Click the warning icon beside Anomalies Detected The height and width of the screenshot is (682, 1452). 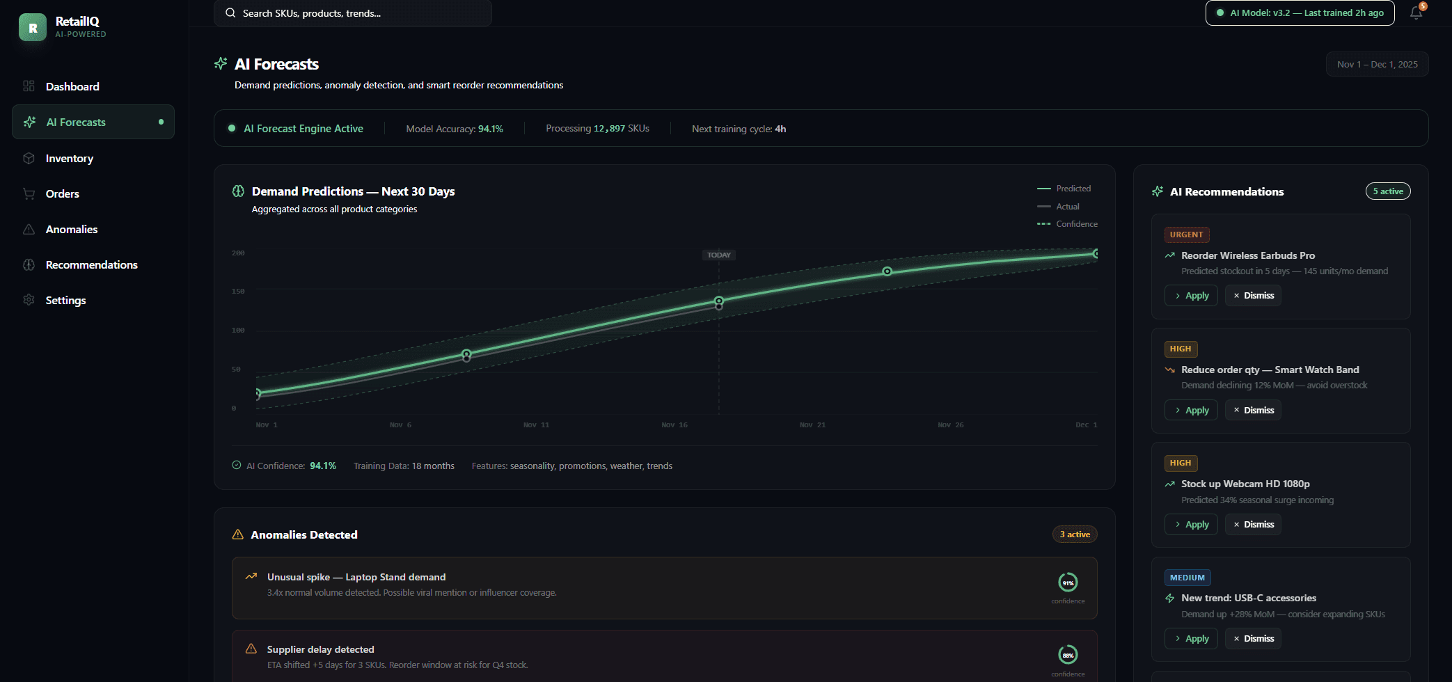tap(238, 534)
